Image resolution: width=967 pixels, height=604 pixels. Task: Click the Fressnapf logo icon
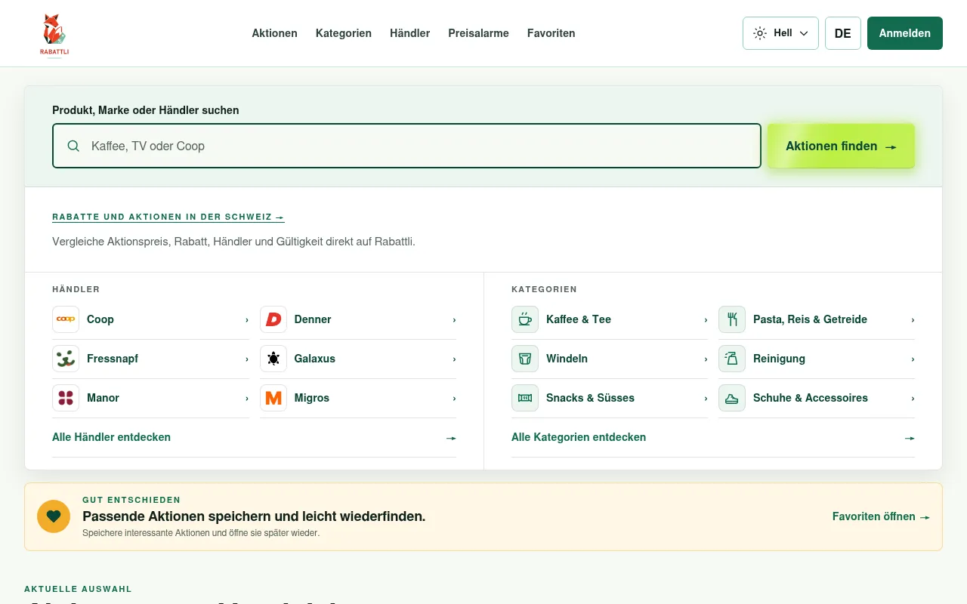tap(66, 359)
